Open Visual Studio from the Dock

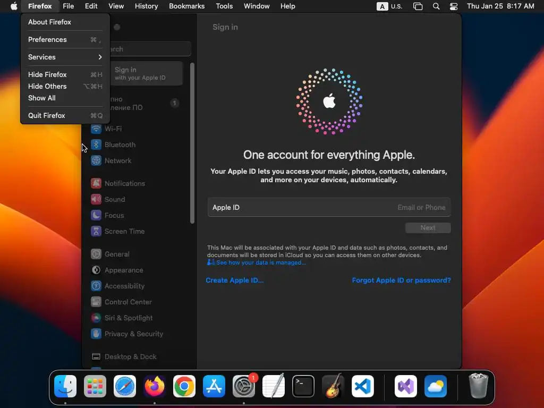pyautogui.click(x=406, y=386)
